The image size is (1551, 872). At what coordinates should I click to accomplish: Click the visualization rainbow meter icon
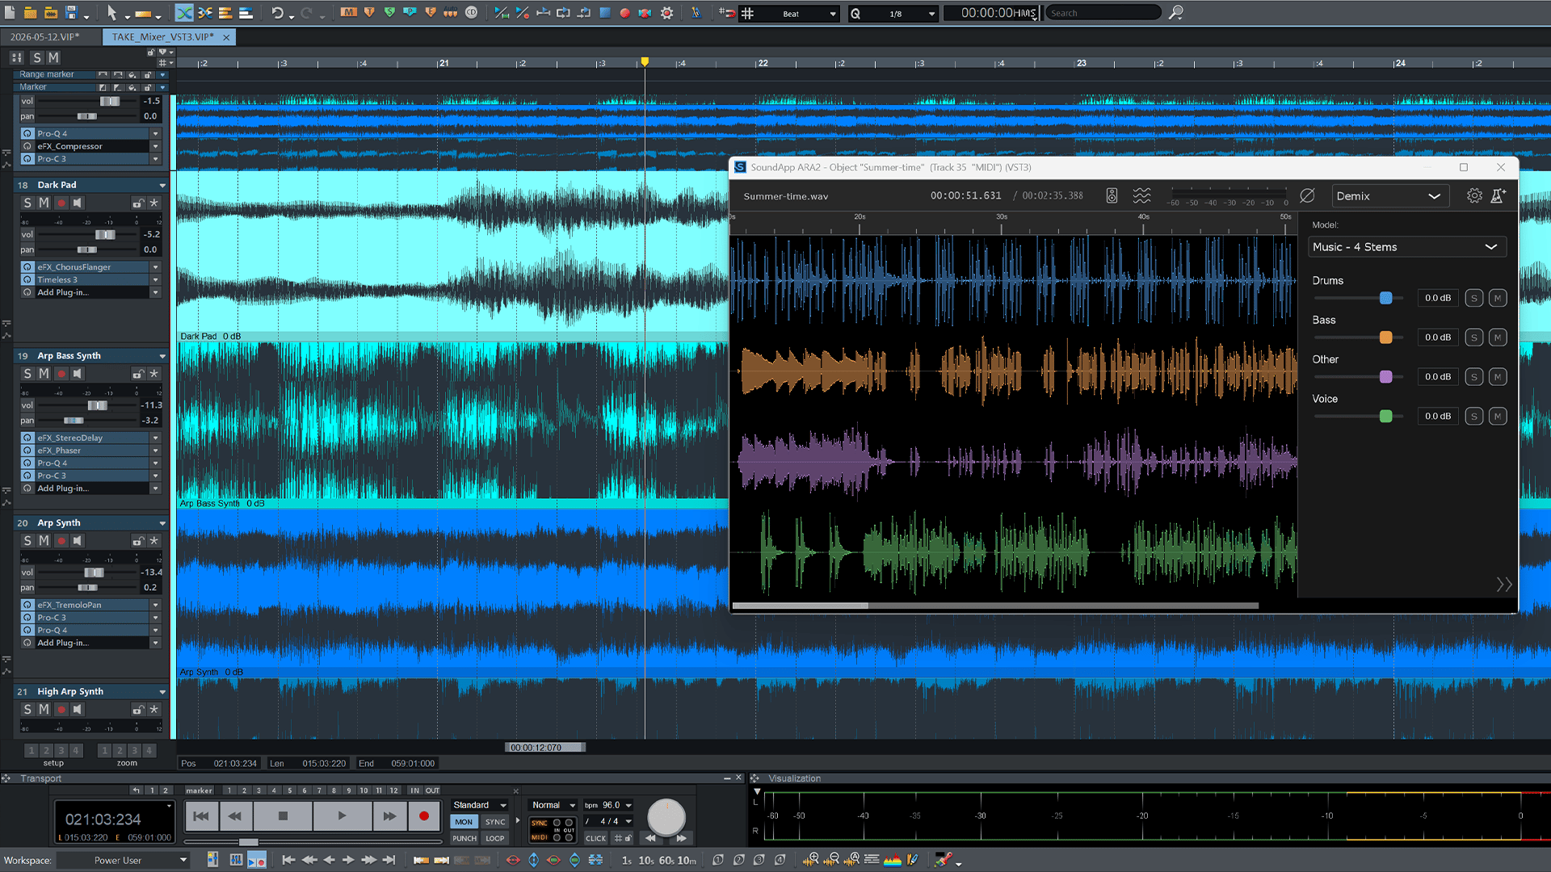893,860
